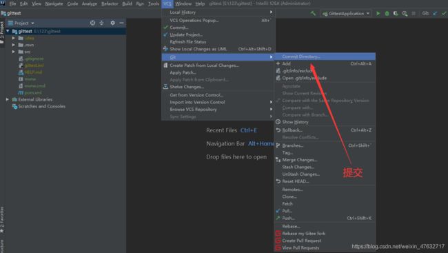
Task: Click Shelve Changes... entry
Action: (218, 87)
